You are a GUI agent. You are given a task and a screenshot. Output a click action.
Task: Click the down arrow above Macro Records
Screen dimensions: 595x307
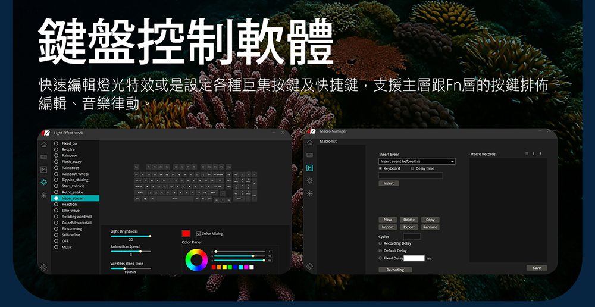[541, 154]
